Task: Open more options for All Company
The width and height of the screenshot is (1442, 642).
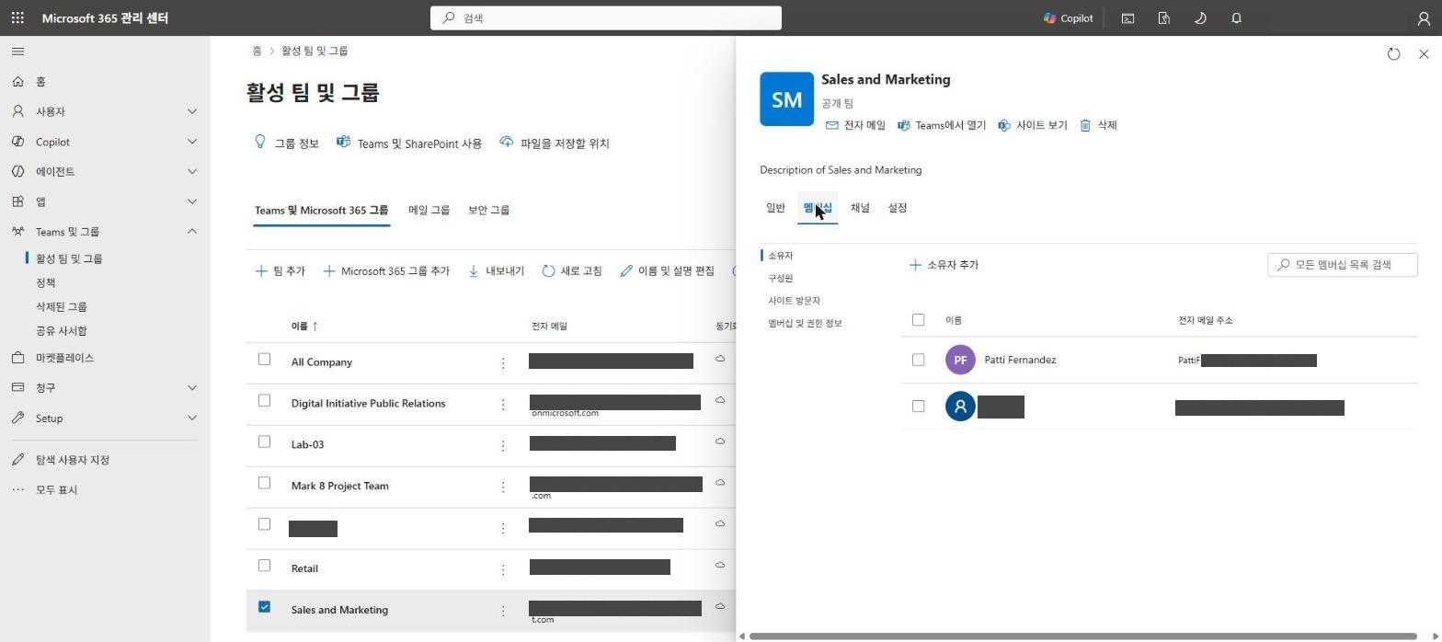Action: (x=503, y=363)
